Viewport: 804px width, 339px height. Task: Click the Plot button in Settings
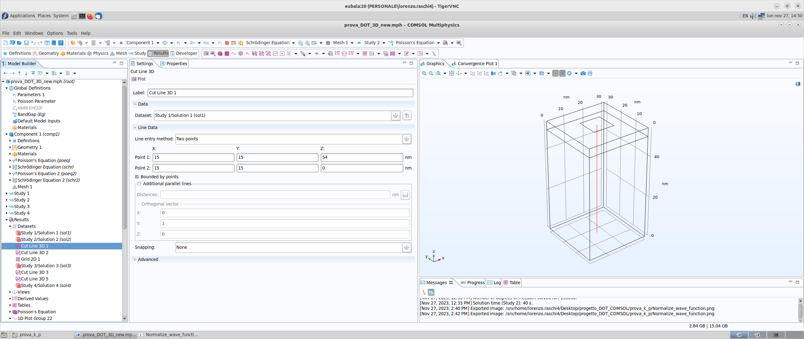(x=139, y=79)
